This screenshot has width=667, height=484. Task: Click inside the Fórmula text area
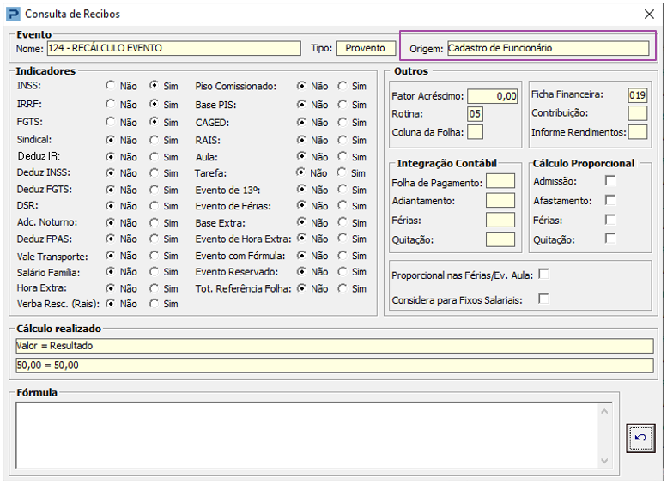click(307, 436)
